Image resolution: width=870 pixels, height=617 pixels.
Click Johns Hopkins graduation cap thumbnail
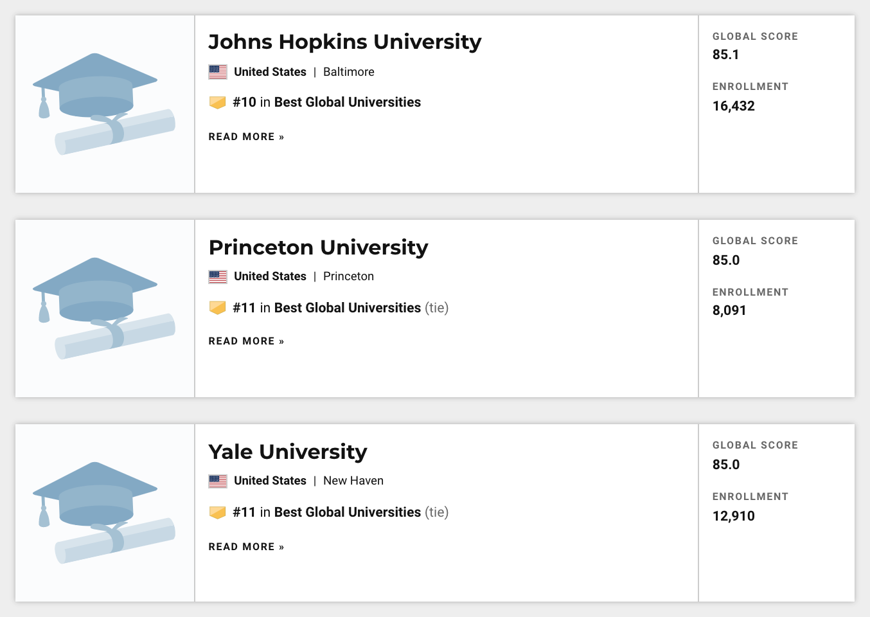[x=104, y=104]
